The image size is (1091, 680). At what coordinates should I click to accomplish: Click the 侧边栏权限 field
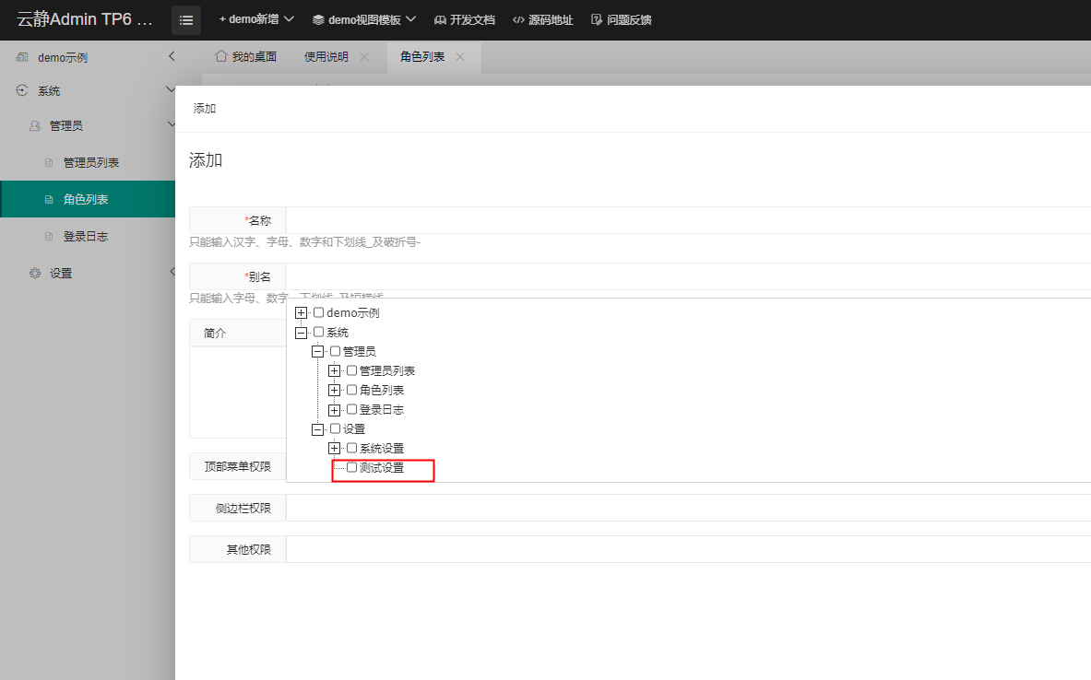tap(688, 509)
